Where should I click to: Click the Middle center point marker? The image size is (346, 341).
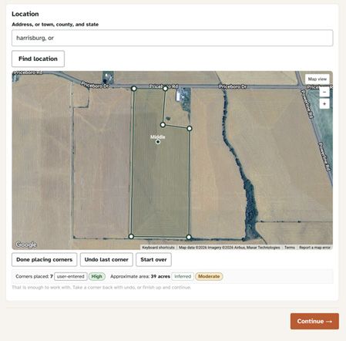pos(158,142)
